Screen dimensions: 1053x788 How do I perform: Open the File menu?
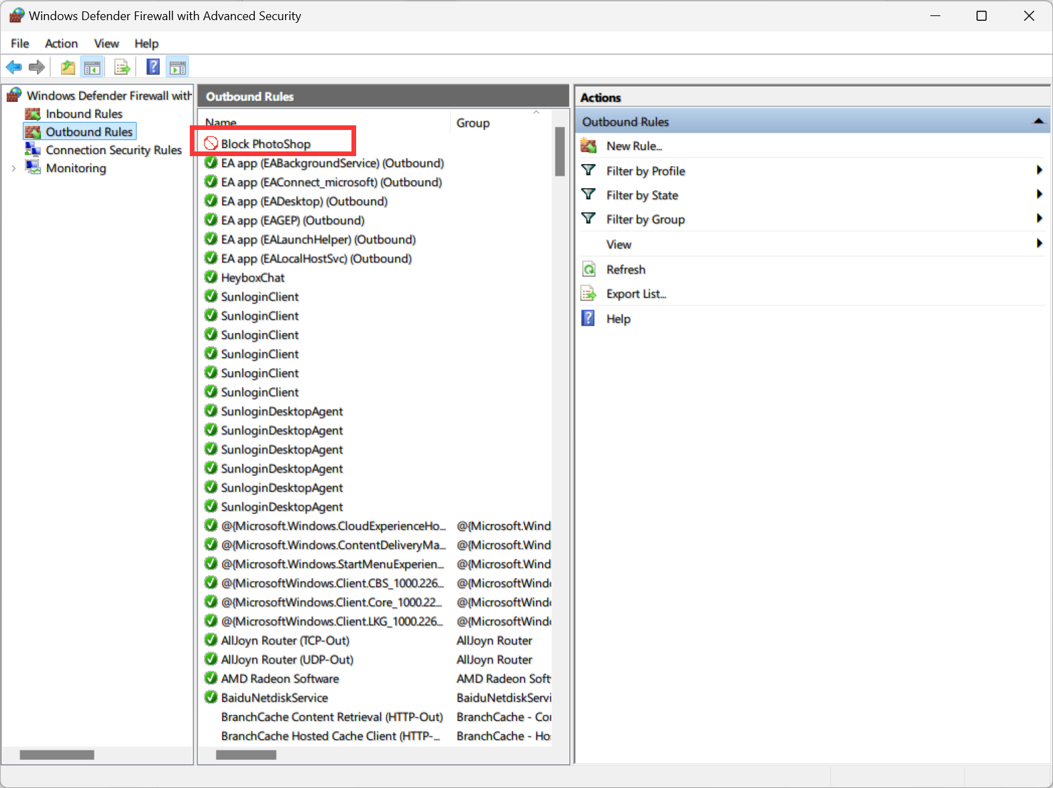pos(20,44)
